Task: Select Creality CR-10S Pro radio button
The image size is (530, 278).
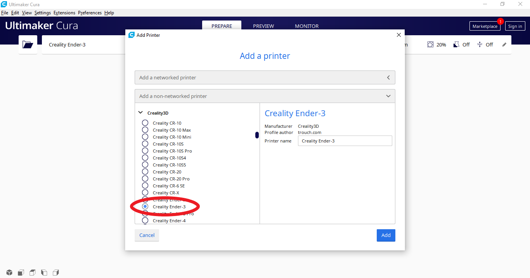Action: pos(145,151)
